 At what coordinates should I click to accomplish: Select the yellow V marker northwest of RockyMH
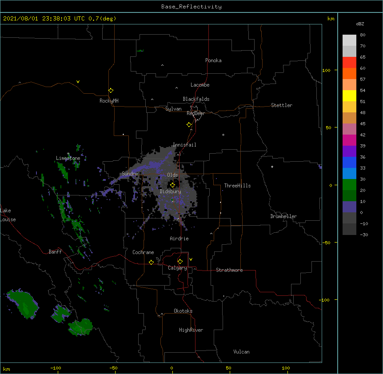click(78, 82)
